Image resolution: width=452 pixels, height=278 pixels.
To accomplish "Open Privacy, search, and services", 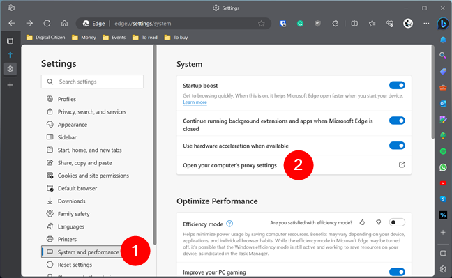I will pos(92,111).
